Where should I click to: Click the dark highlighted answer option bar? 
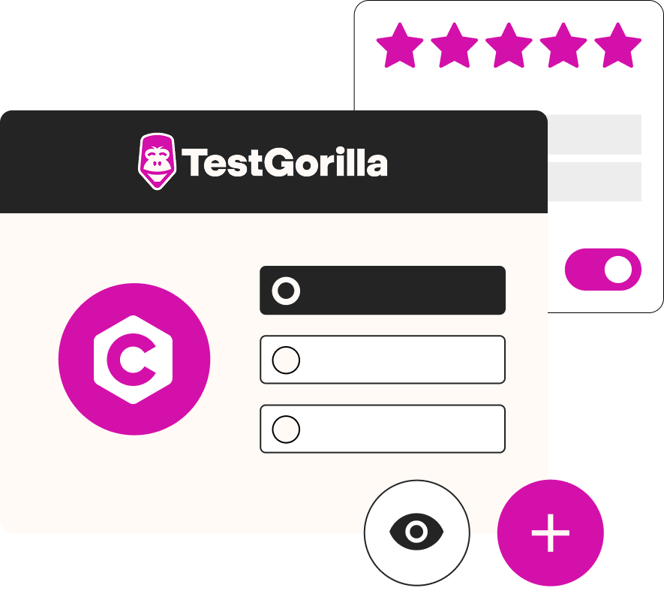coord(383,291)
